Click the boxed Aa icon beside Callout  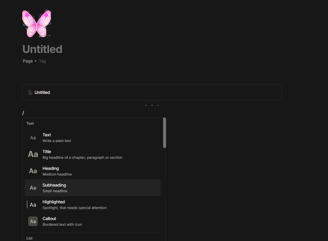coord(33,221)
